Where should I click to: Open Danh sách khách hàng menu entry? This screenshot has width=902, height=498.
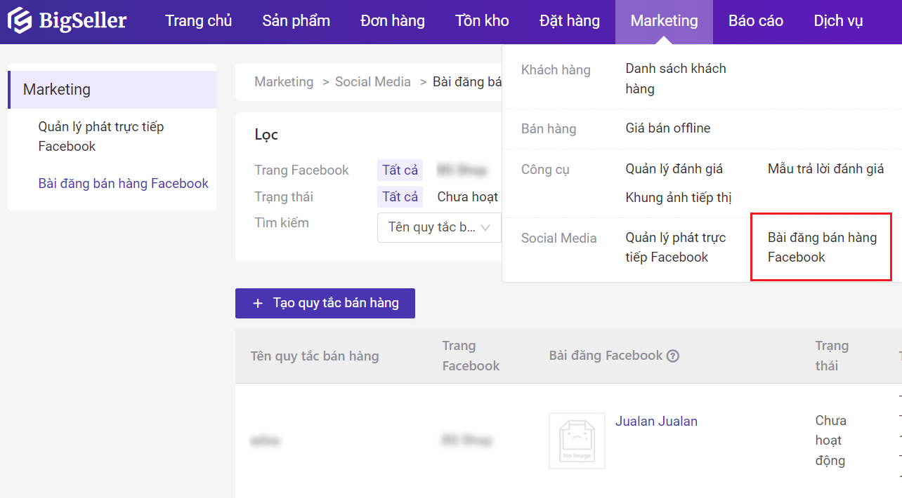(x=676, y=79)
